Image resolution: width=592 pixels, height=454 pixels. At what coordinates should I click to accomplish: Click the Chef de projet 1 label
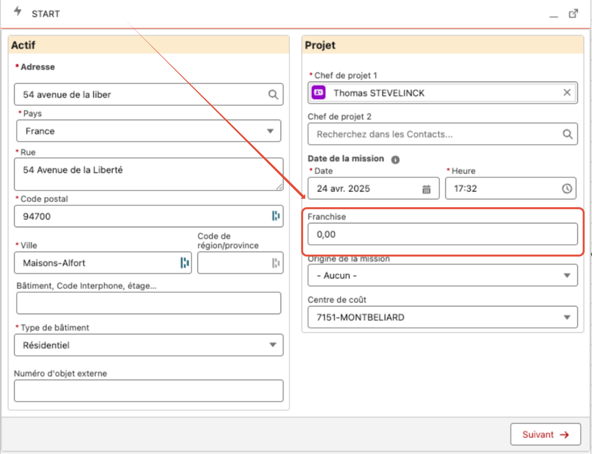click(345, 75)
